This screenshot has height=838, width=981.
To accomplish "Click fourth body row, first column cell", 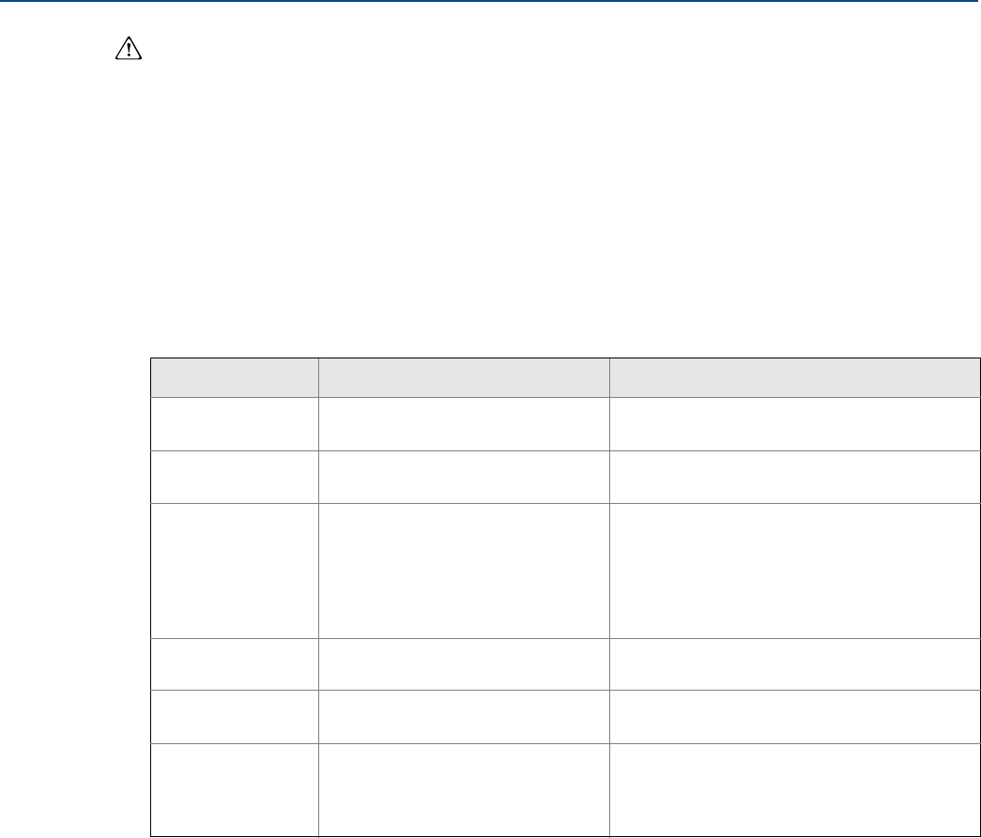I will point(235,664).
